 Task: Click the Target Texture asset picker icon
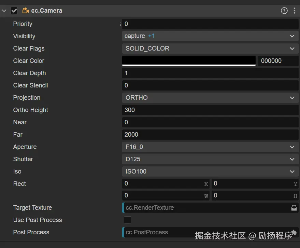294,208
